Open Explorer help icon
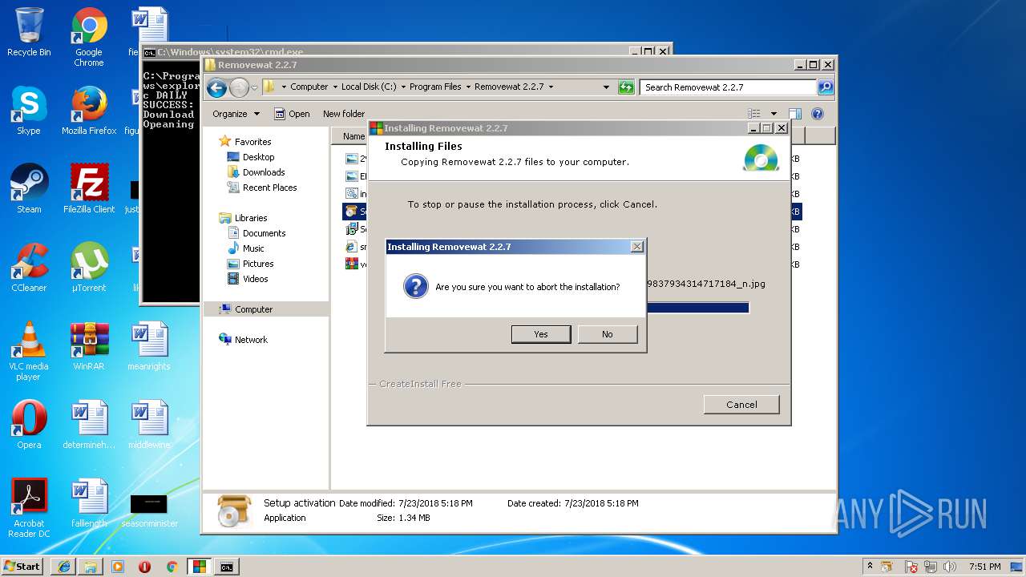The height and width of the screenshot is (577, 1026). 818,114
